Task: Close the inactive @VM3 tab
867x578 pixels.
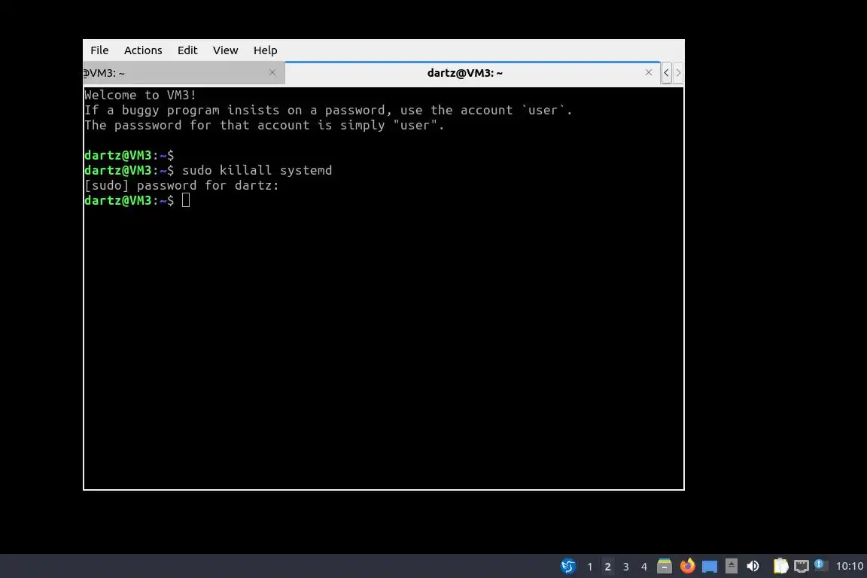Action: [272, 72]
